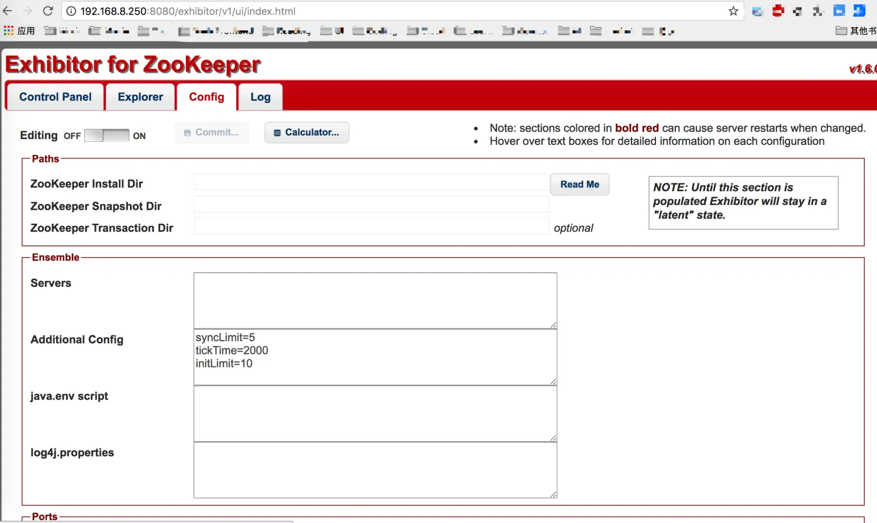Click the java.env script label
The width and height of the screenshot is (877, 523).
(69, 396)
